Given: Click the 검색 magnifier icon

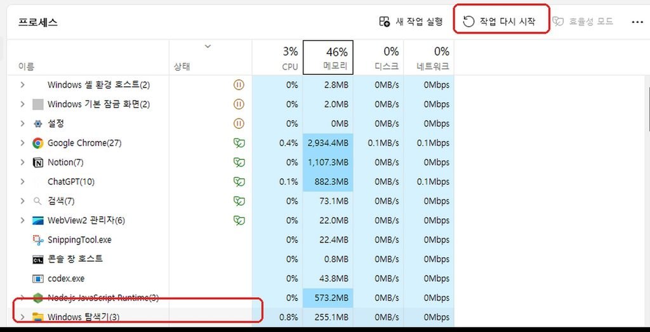Looking at the screenshot, I should 37,201.
